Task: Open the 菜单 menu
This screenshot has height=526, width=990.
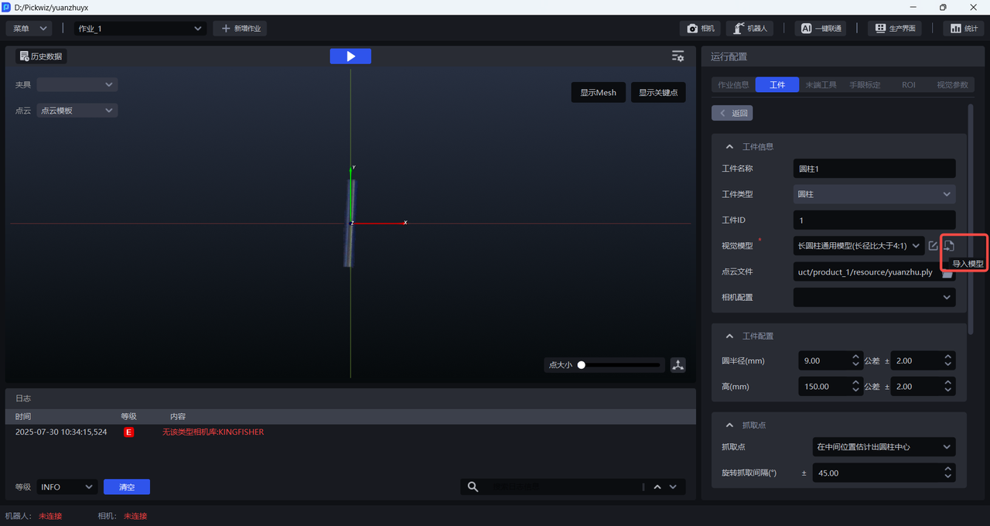Action: point(29,29)
